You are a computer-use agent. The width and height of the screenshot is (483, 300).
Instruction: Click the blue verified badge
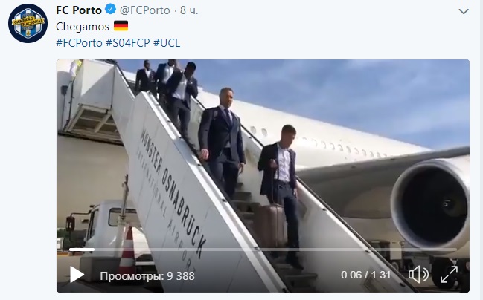tap(111, 10)
